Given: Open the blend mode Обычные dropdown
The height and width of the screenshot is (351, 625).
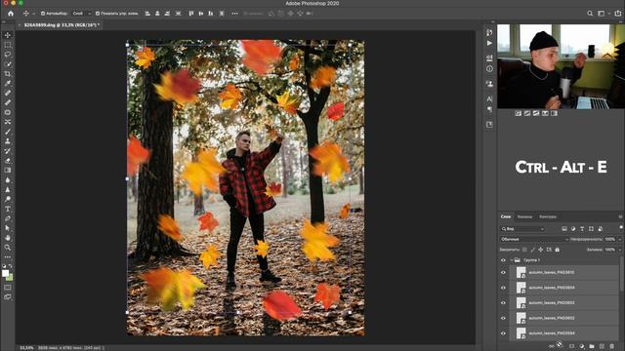Looking at the screenshot, I should click(x=534, y=239).
